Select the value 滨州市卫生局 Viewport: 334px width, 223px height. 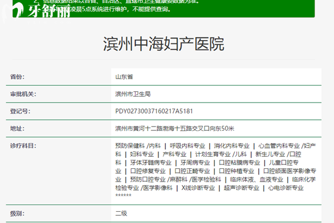click(x=132, y=94)
